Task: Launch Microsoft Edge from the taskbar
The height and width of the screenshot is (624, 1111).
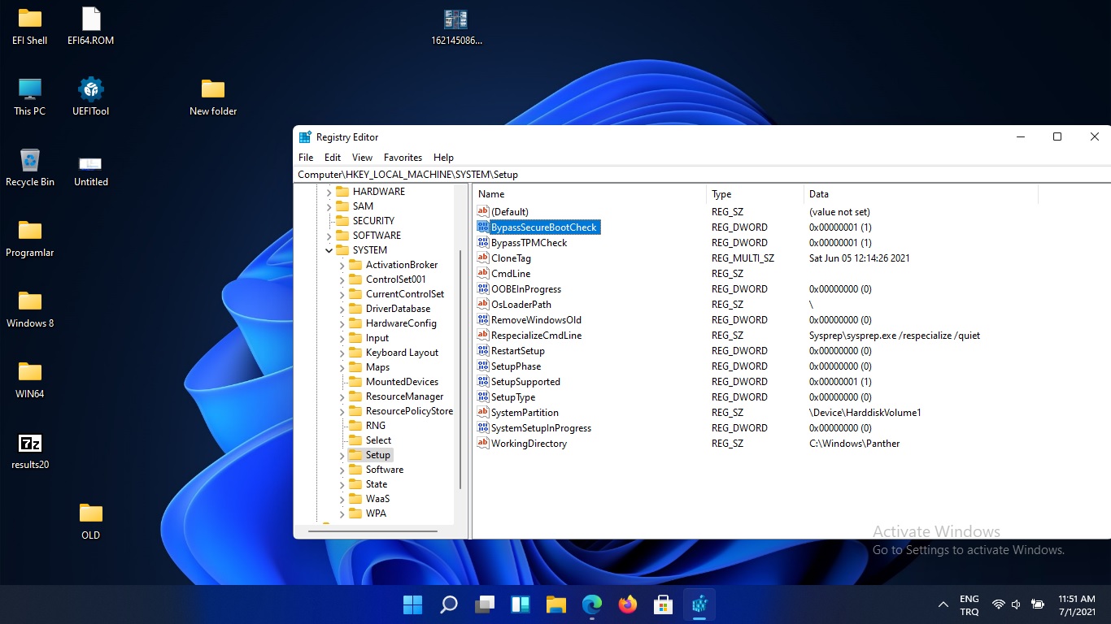Action: tap(592, 604)
